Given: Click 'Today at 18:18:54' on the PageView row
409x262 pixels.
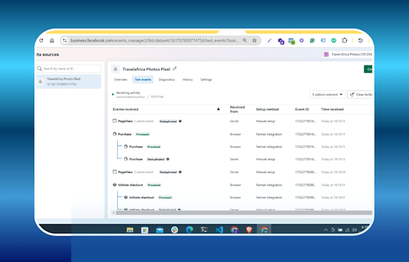Looking at the screenshot, I should coord(333,172).
